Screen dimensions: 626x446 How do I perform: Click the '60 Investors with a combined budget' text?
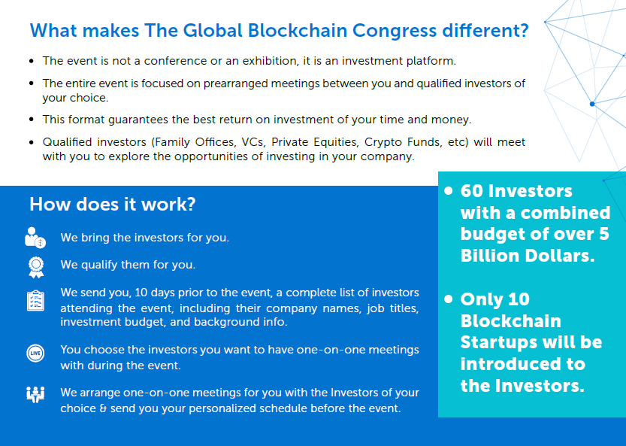[x=535, y=223]
